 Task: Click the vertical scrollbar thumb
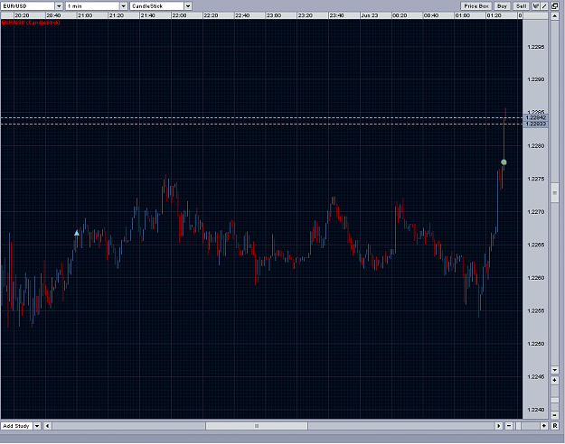click(x=554, y=193)
